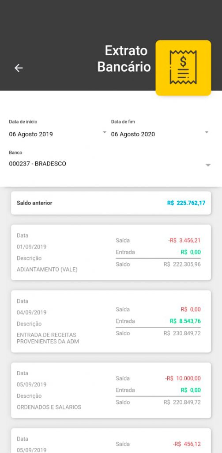
Task: Tap the R$ 225.762,17 previous balance value
Action: pos(186,203)
